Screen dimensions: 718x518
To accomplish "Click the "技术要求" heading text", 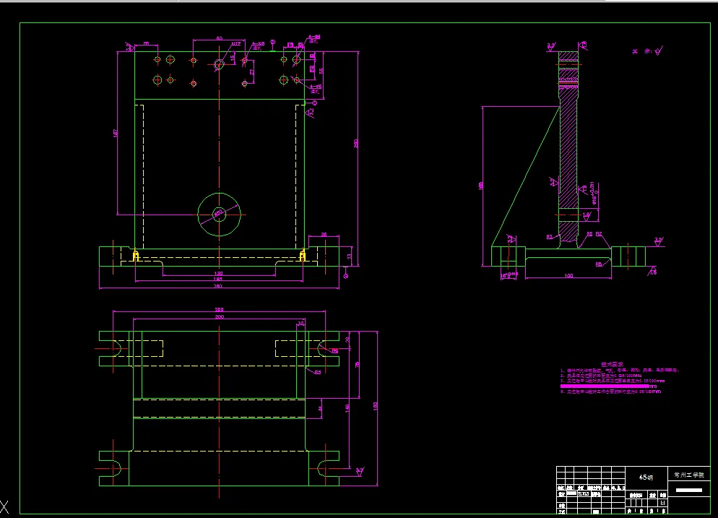I will click(x=612, y=365).
